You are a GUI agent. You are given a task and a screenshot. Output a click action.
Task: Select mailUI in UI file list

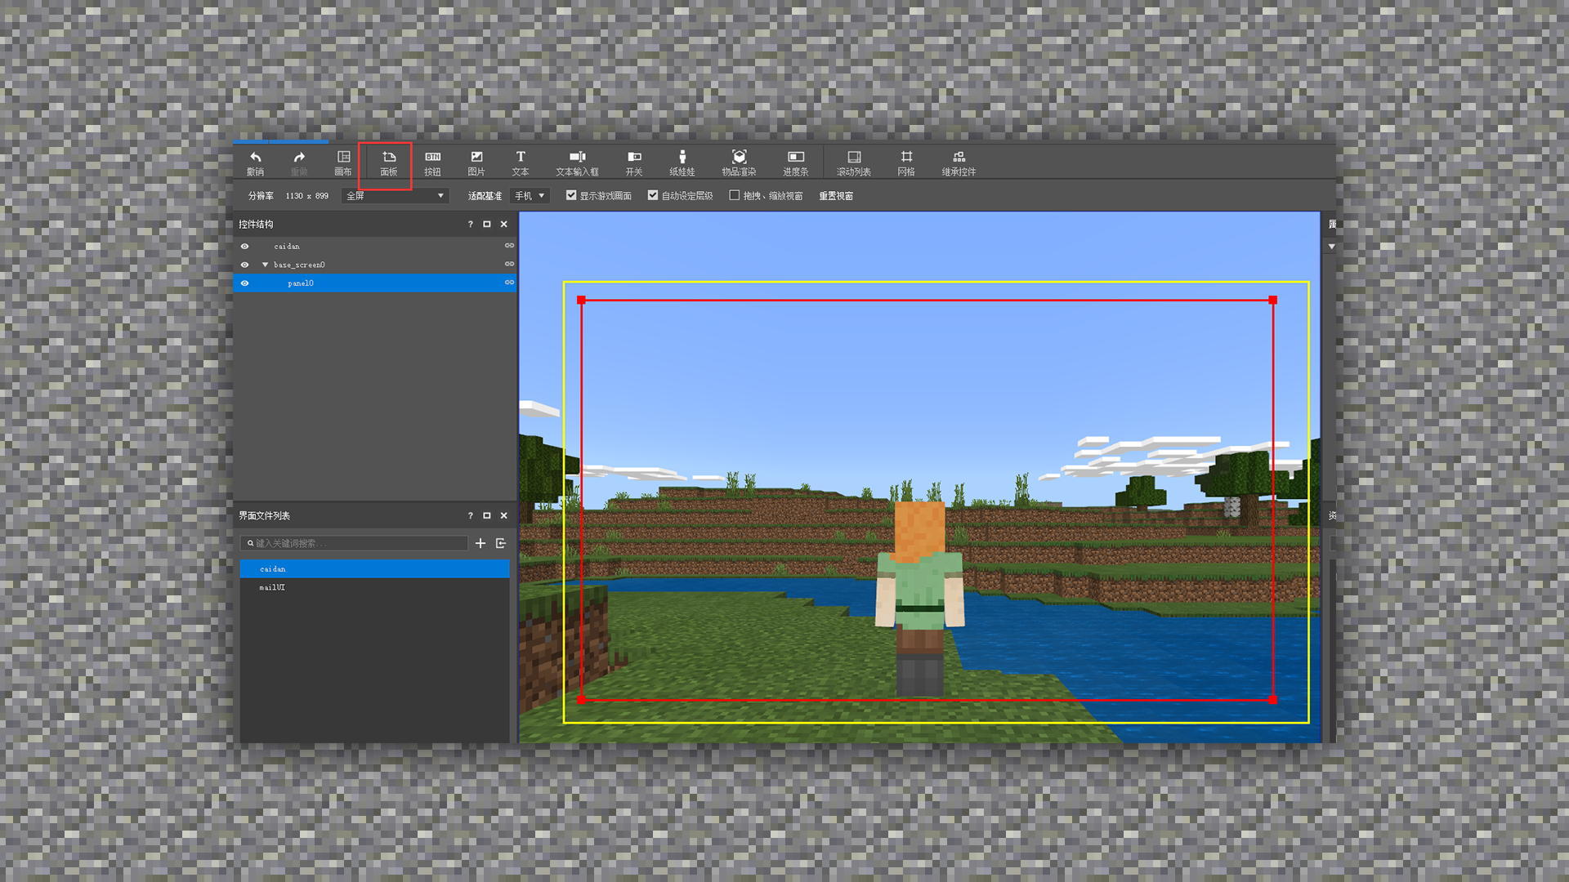click(375, 587)
